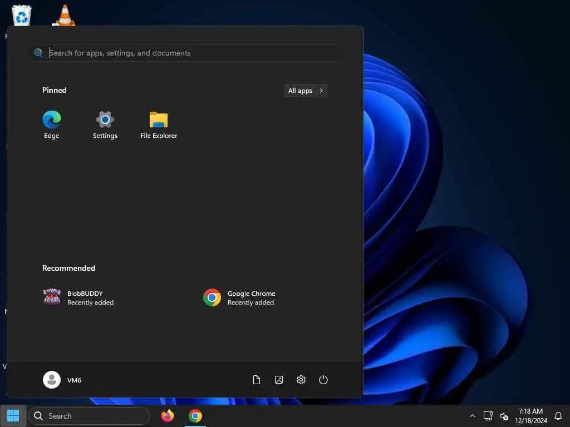
Task: Show hidden system tray icons
Action: tap(472, 416)
